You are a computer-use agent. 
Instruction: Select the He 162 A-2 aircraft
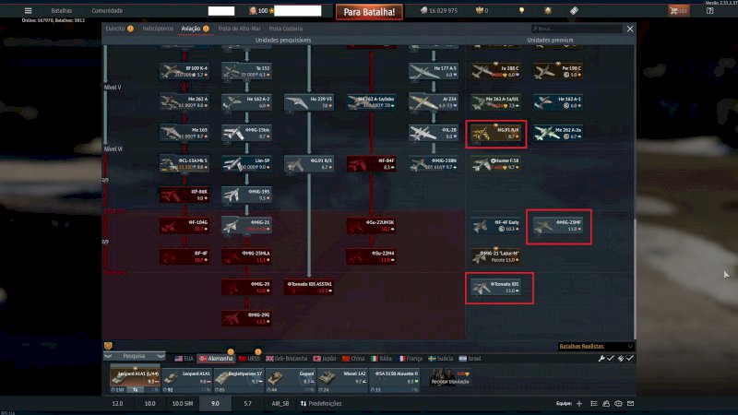246,102
